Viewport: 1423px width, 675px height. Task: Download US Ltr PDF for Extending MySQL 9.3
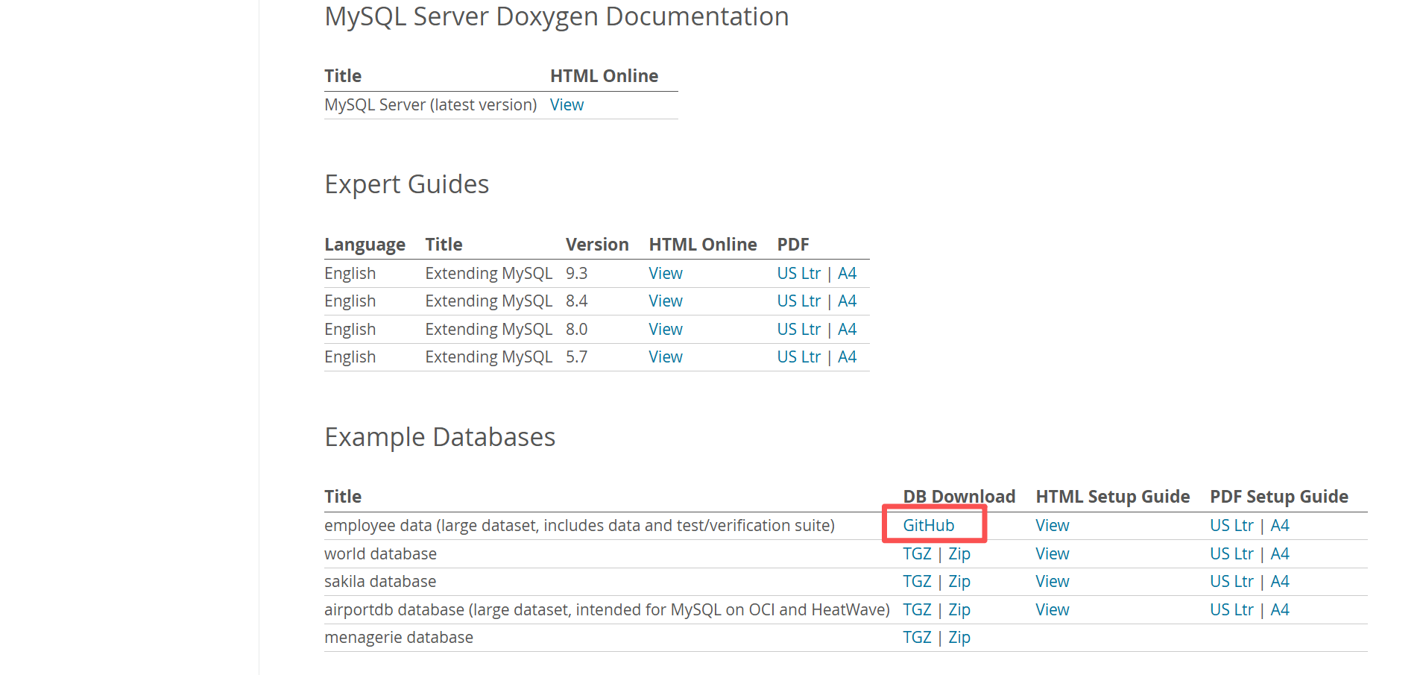pyautogui.click(x=798, y=273)
